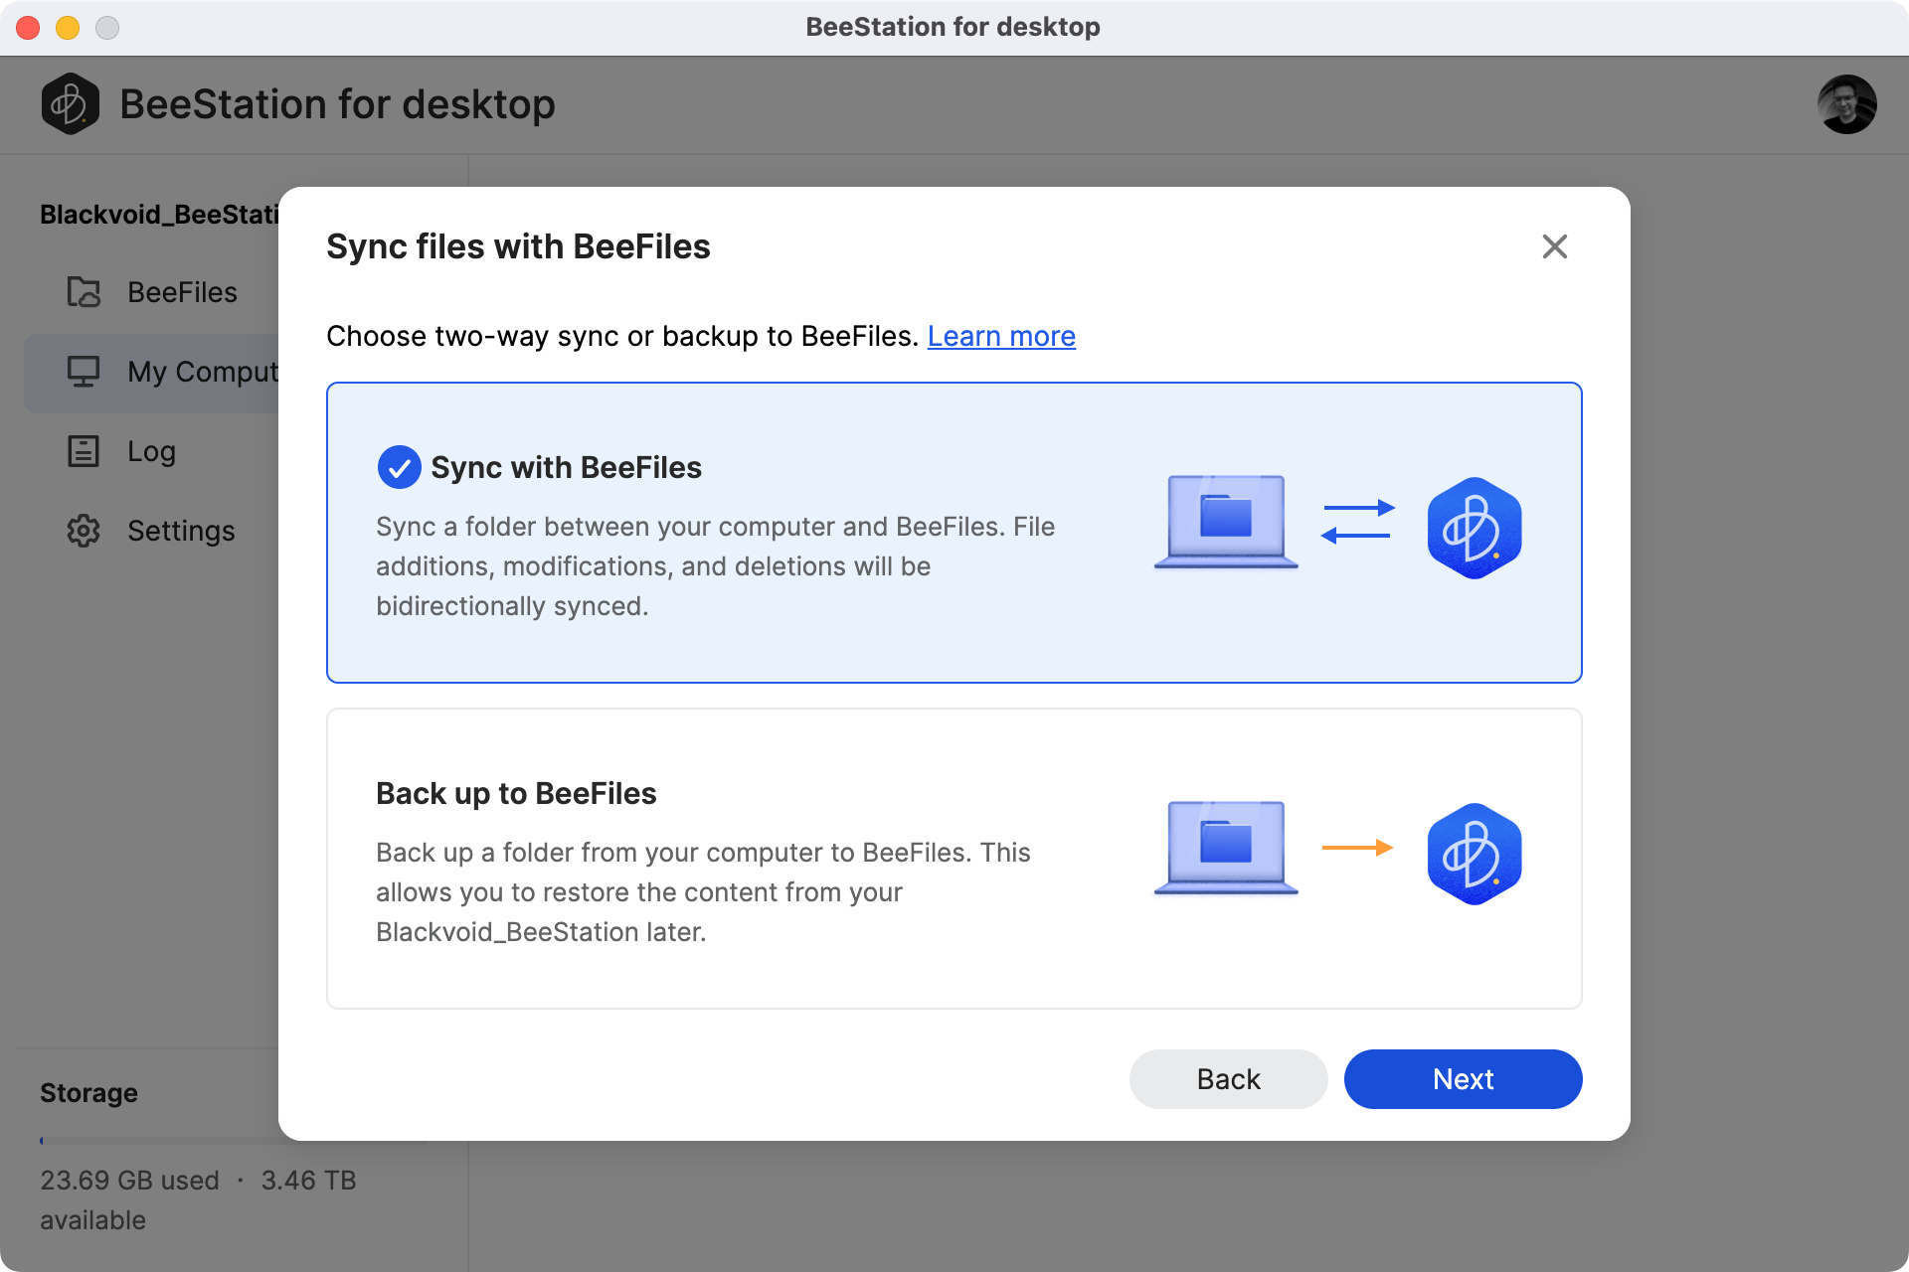This screenshot has height=1272, width=1909.
Task: Click the My Computer monitor icon
Action: point(84,372)
